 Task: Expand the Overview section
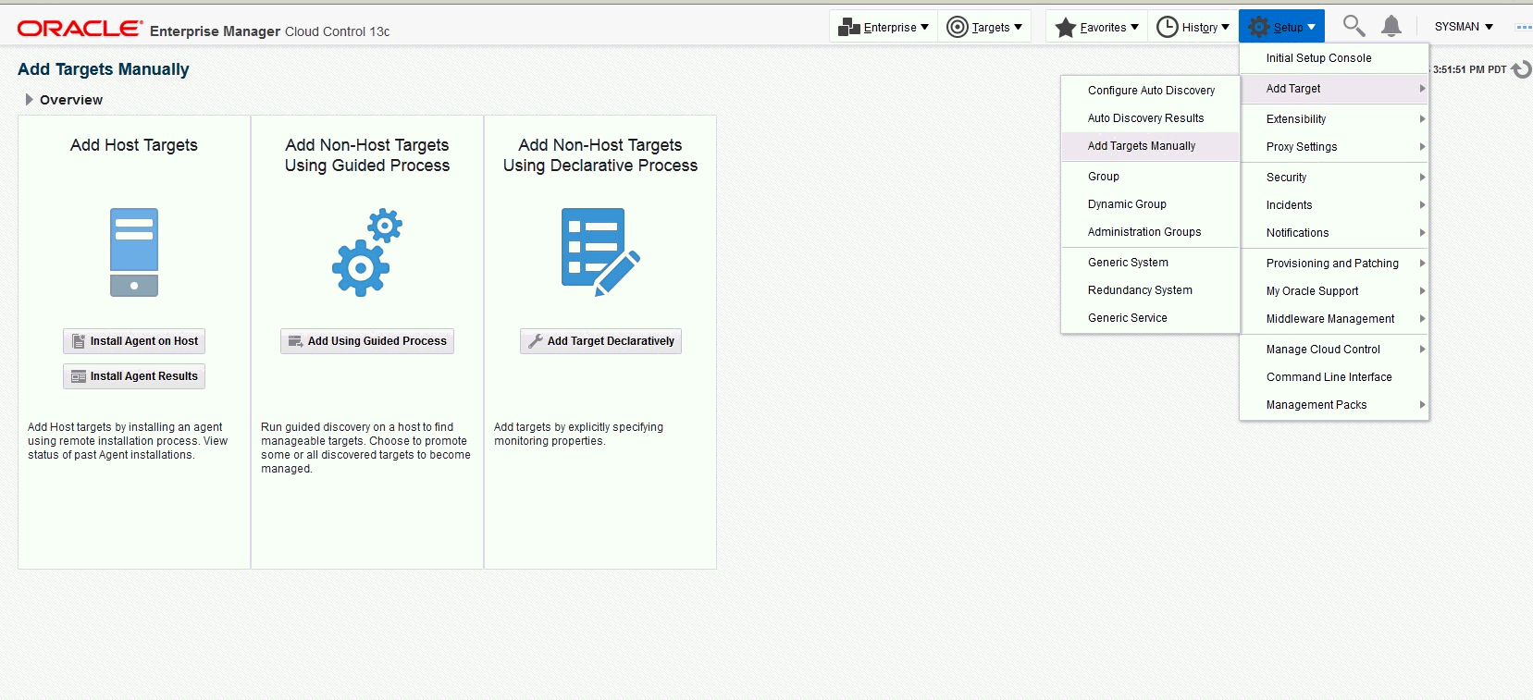(x=30, y=100)
